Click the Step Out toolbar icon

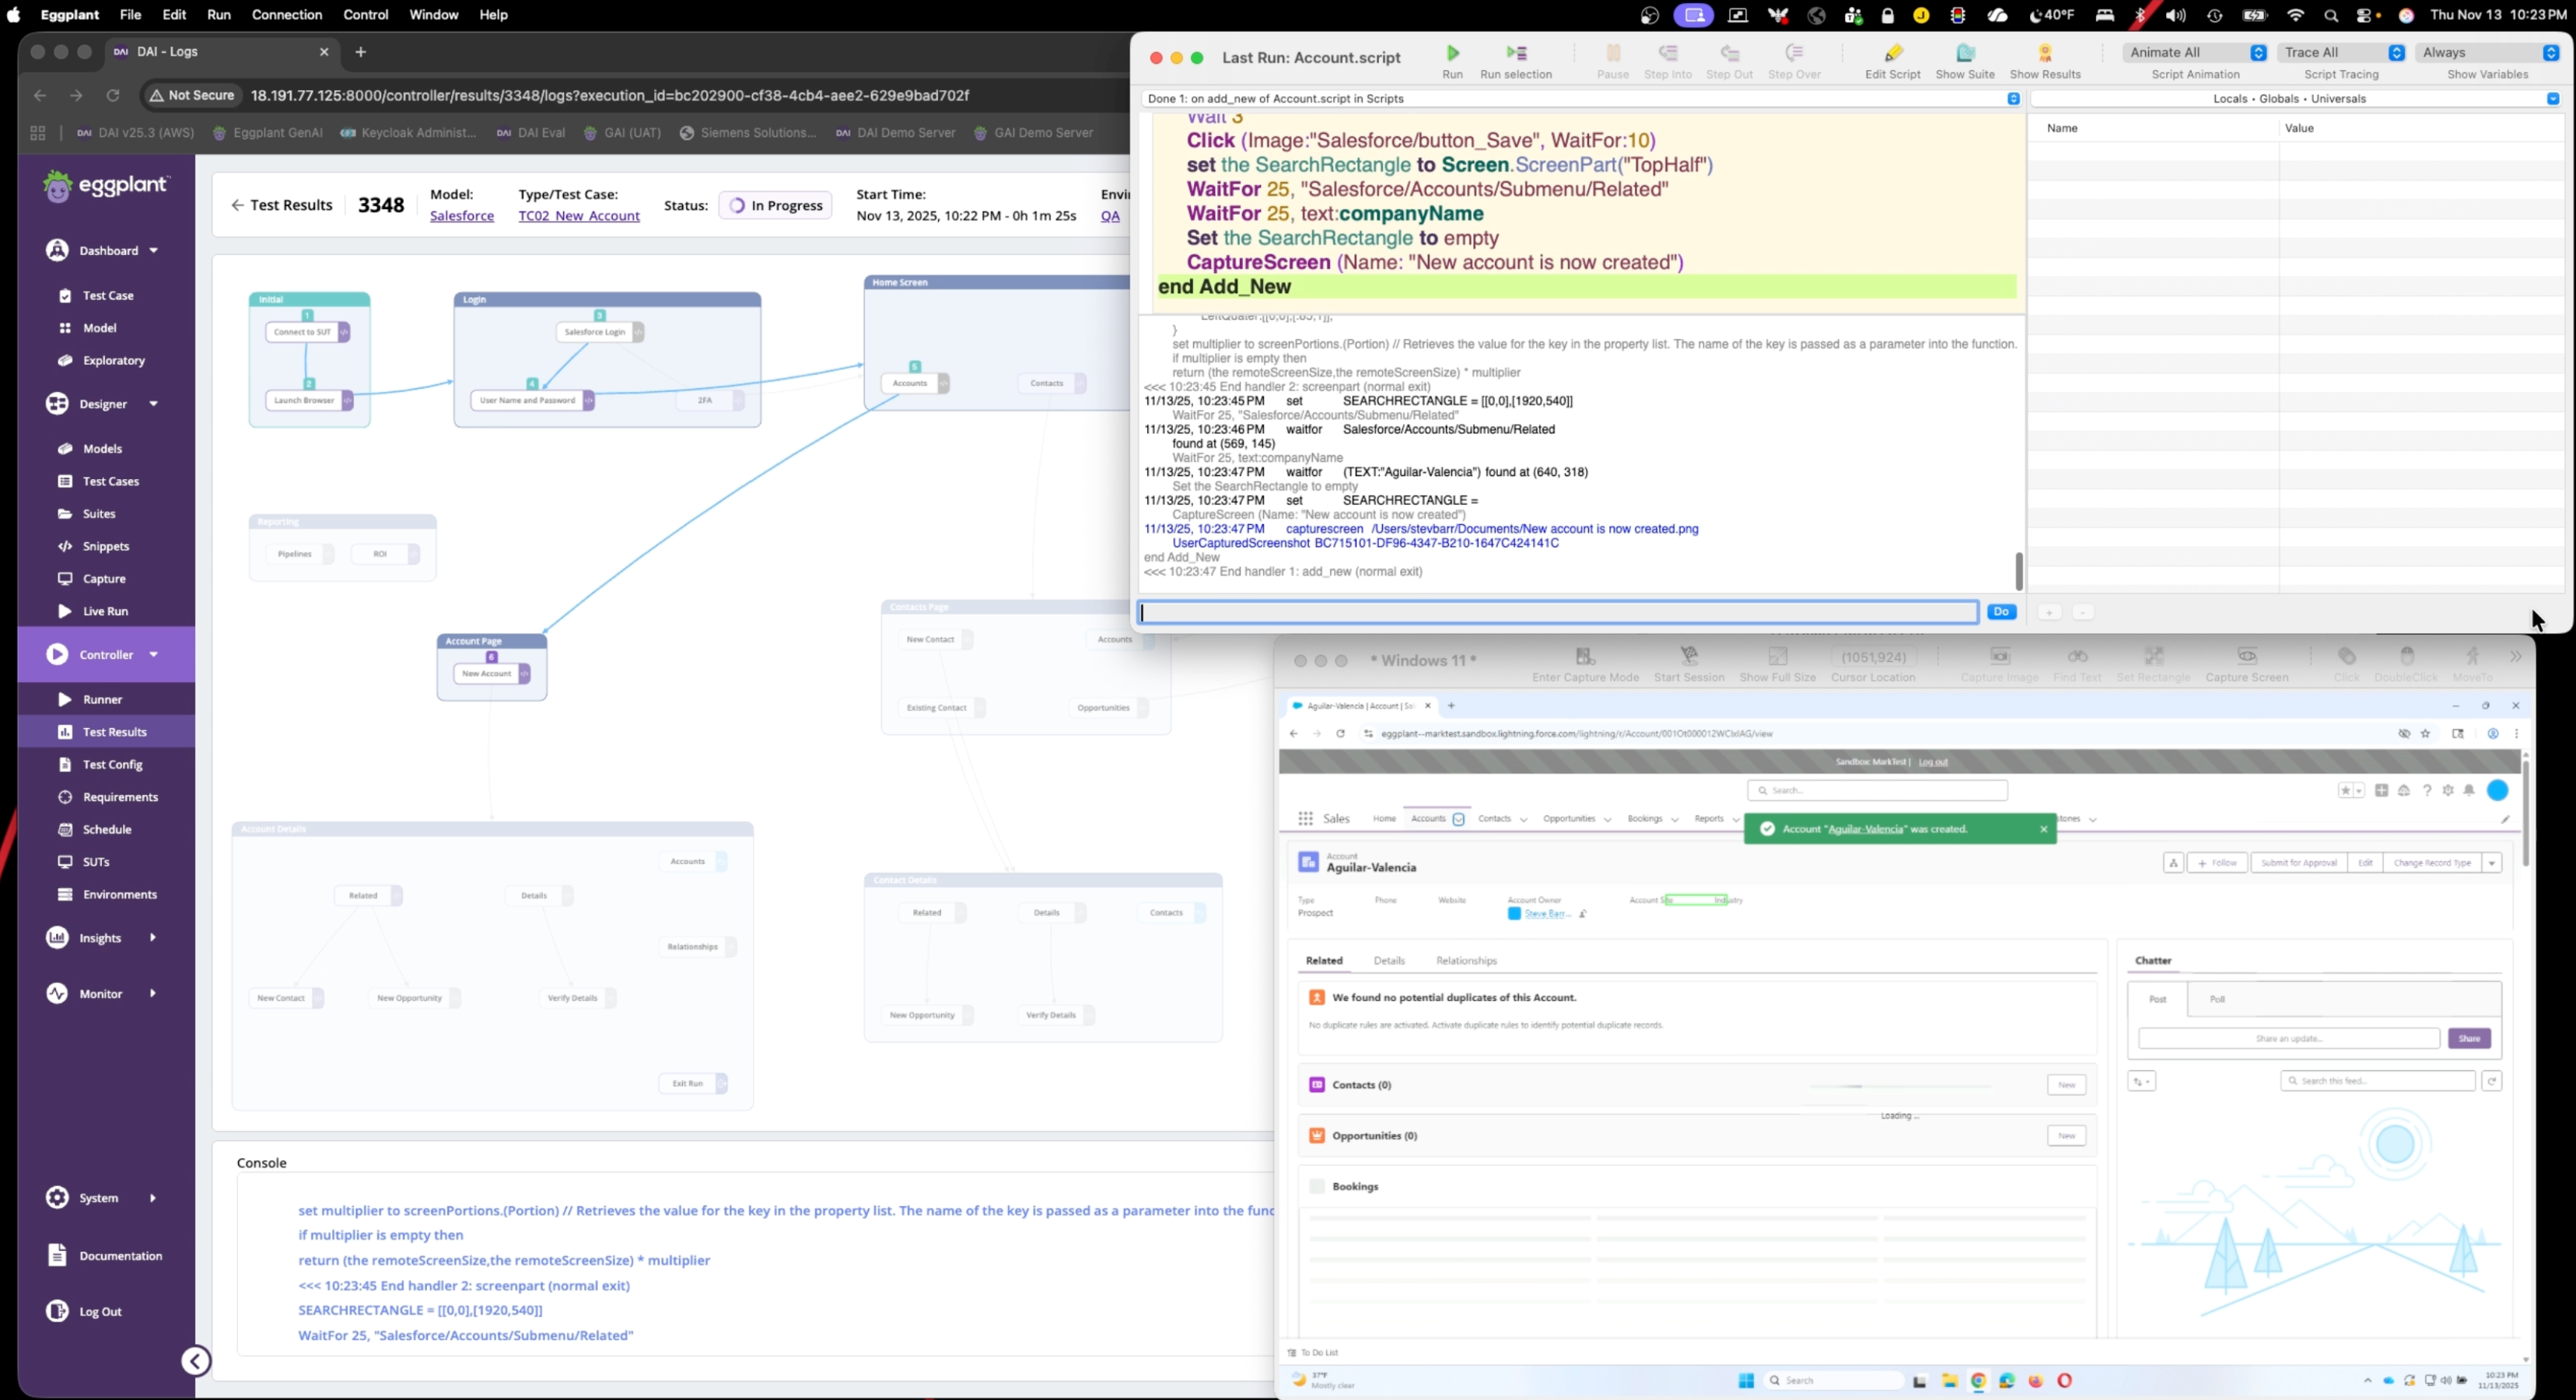[1730, 53]
